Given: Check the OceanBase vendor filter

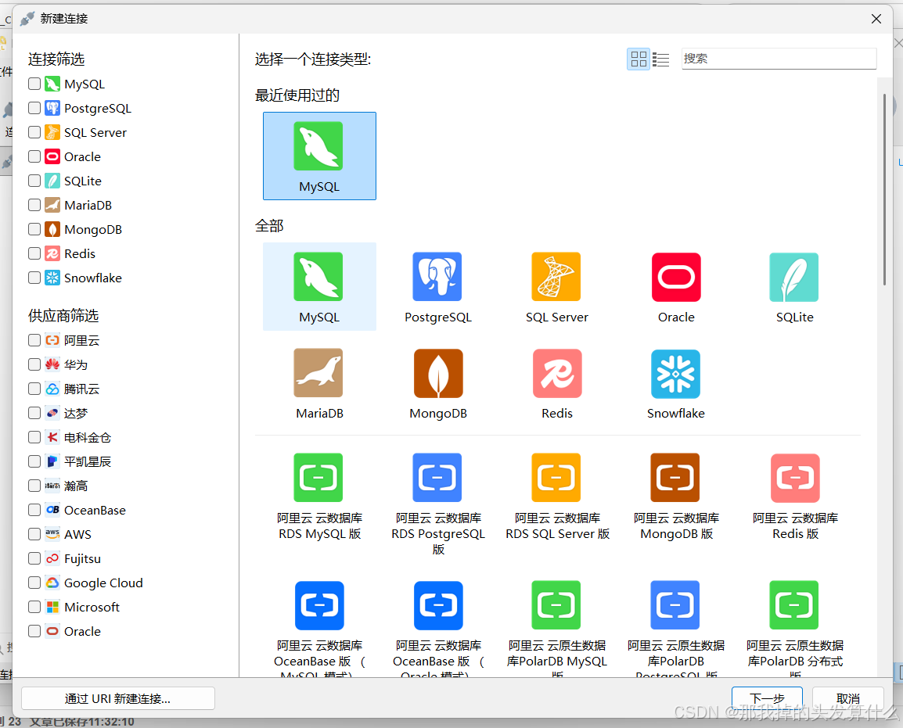Looking at the screenshot, I should 34,510.
